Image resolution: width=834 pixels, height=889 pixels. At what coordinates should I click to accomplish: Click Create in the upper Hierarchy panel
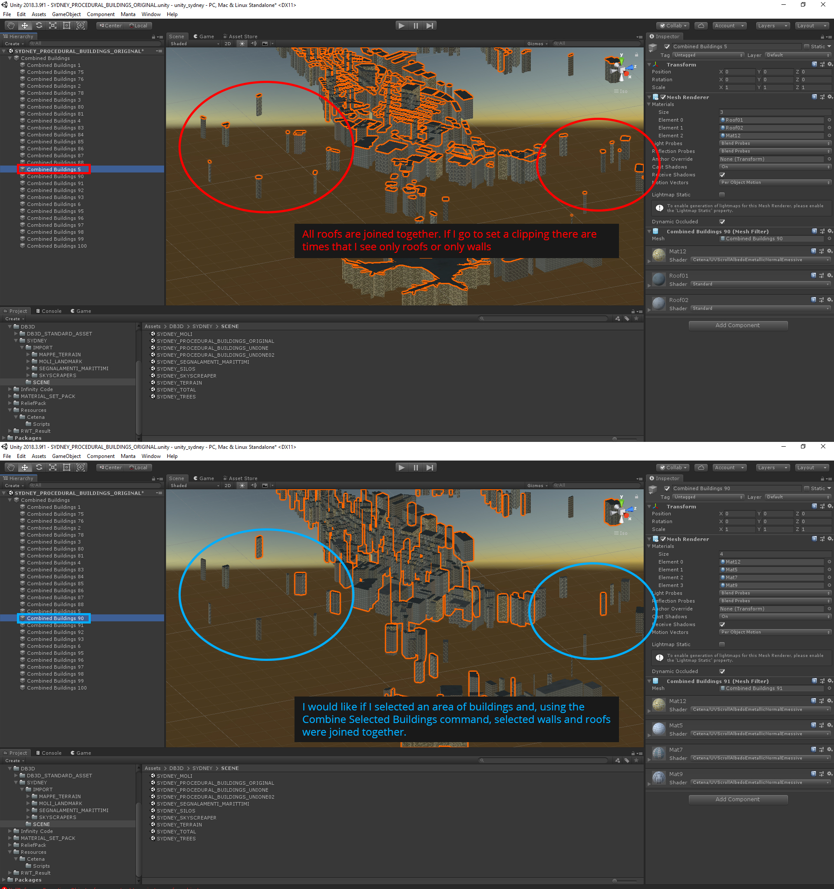click(x=14, y=43)
